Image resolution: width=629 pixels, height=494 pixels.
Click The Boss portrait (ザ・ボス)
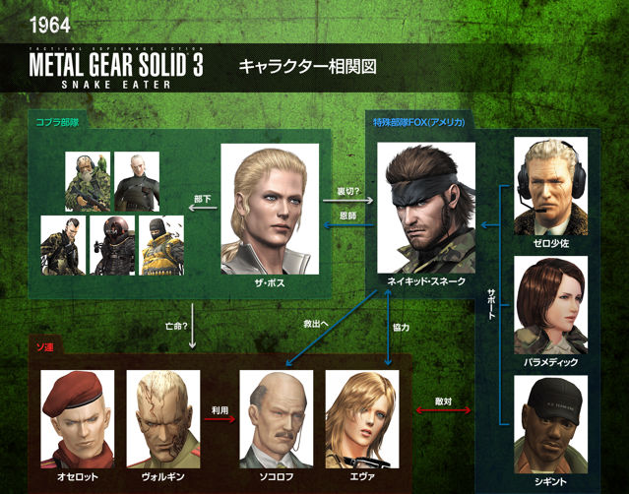pos(270,209)
